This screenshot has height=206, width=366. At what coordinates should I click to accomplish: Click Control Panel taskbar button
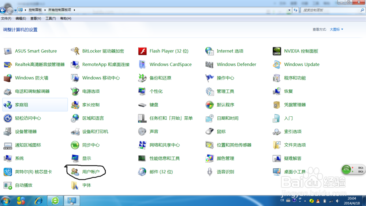[x=72, y=201]
